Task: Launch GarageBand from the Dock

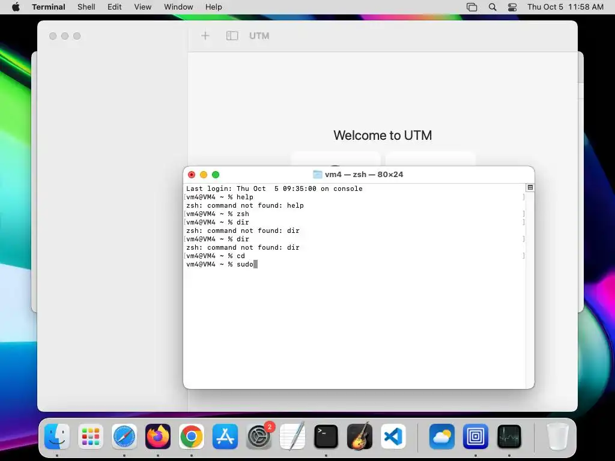Action: pyautogui.click(x=360, y=436)
